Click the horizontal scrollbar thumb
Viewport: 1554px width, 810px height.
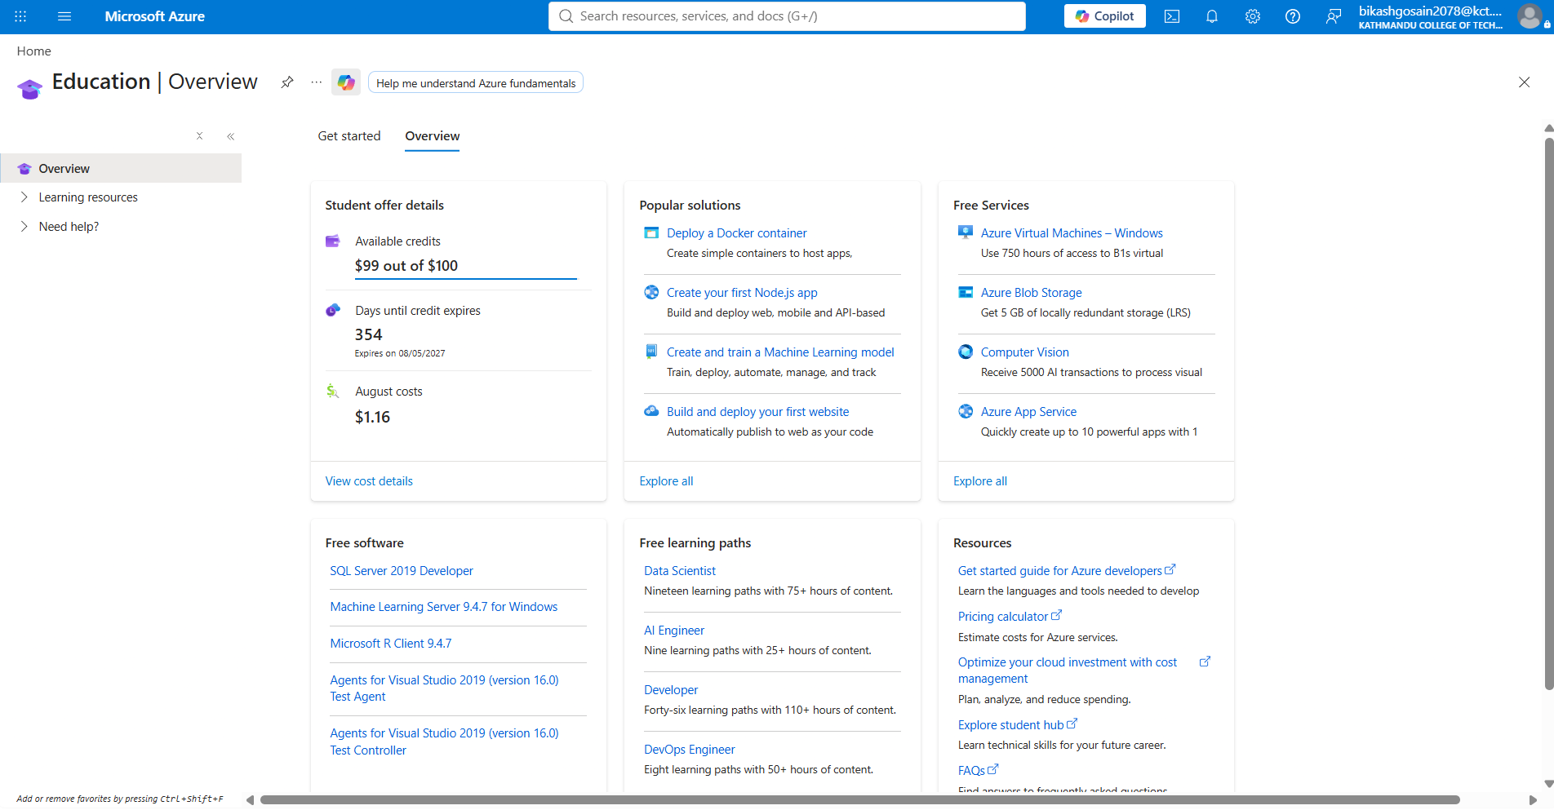pyautogui.click(x=859, y=800)
